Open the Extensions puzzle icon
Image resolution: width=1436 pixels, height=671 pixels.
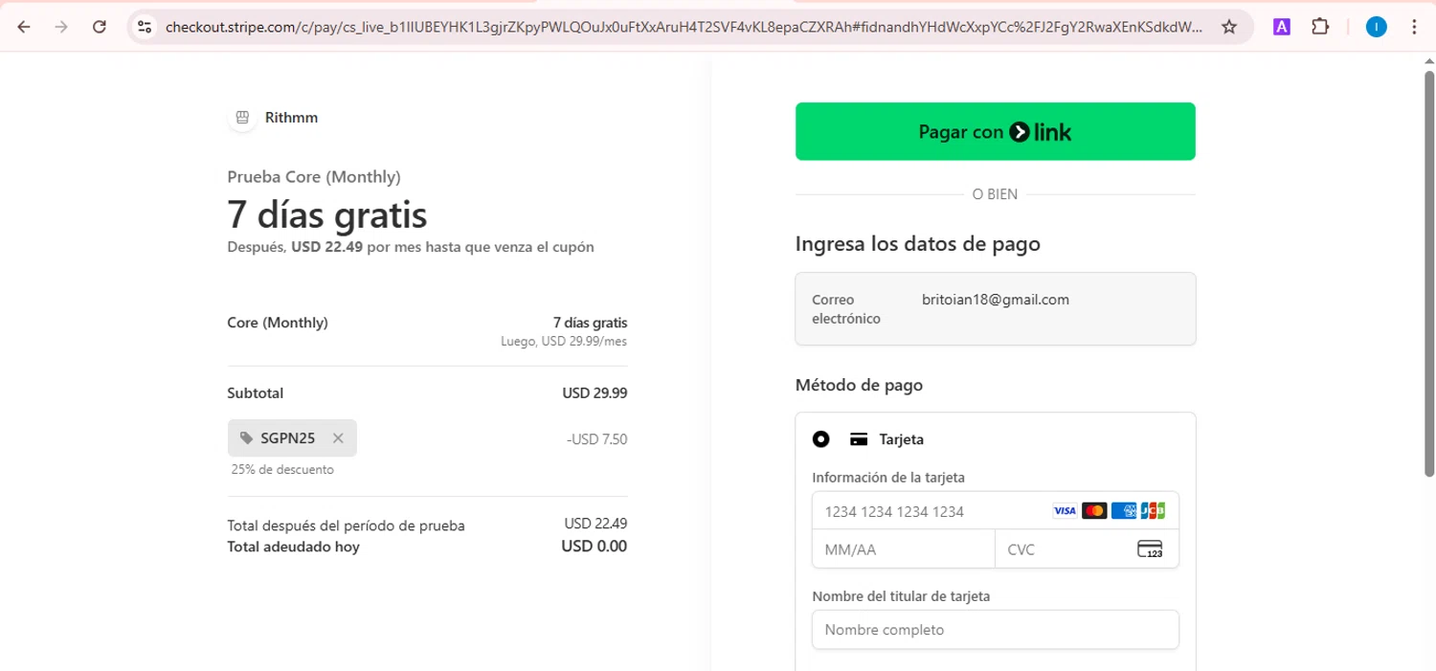(x=1320, y=27)
